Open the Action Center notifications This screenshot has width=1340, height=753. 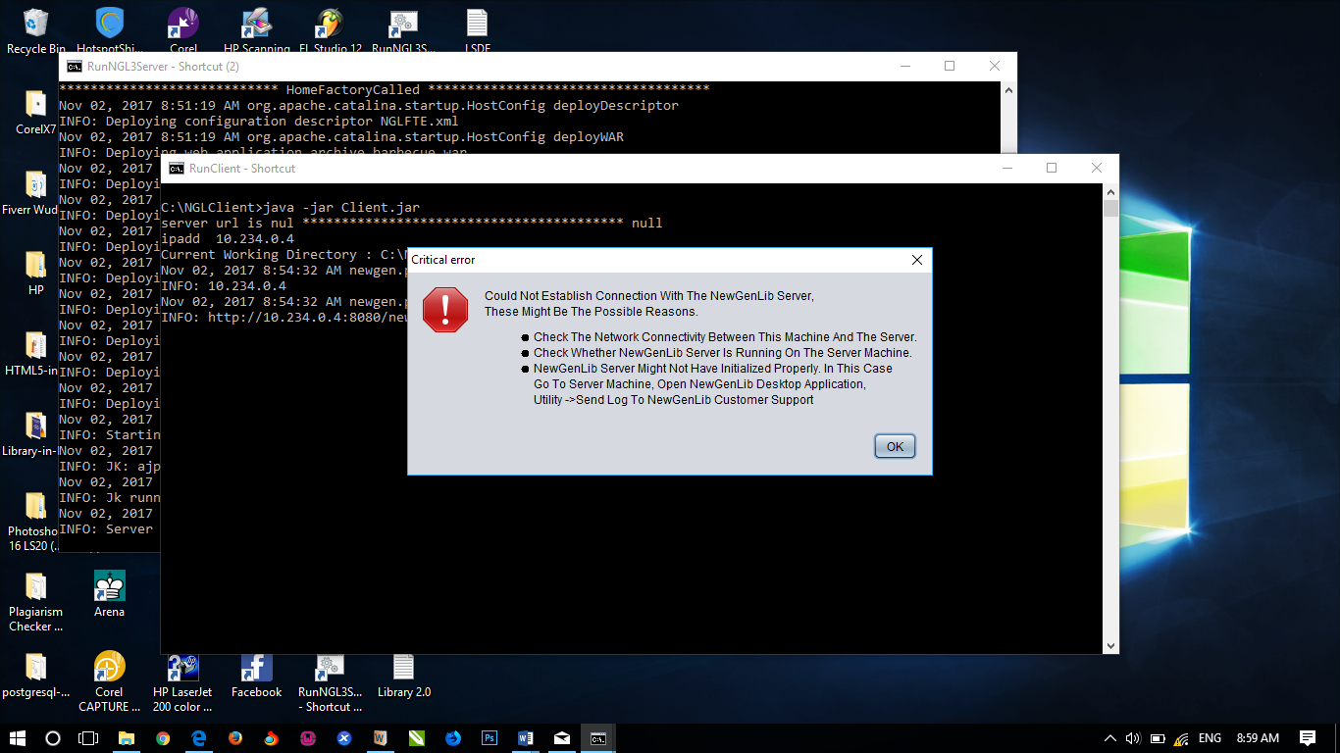click(x=1308, y=738)
